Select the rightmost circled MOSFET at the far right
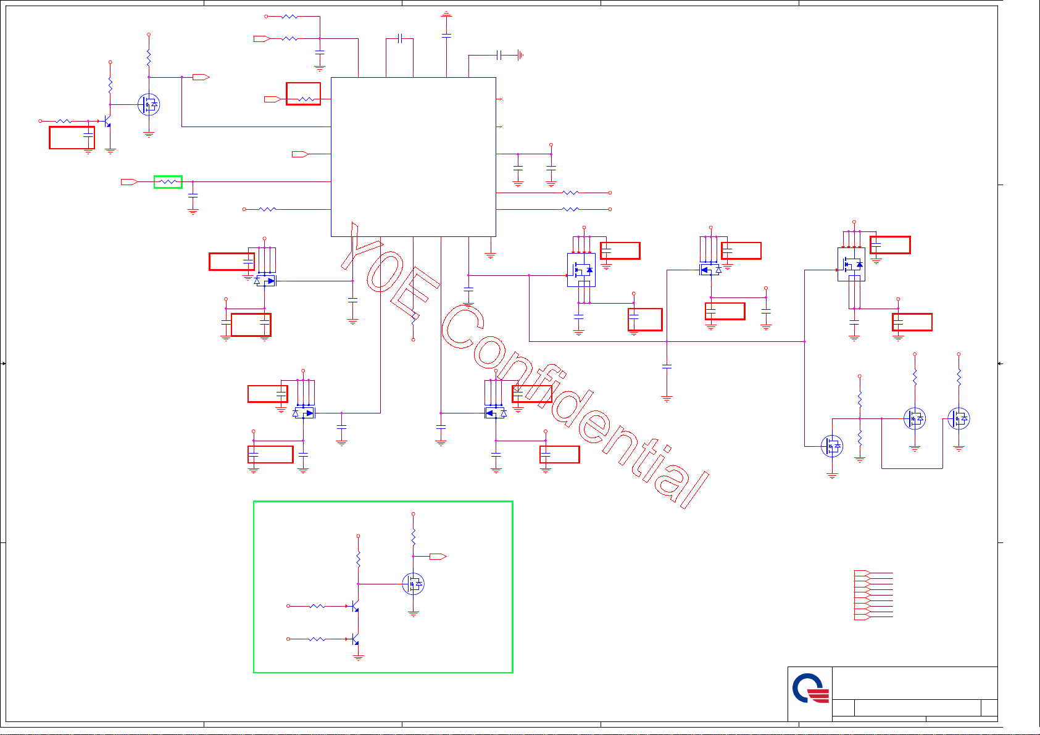This screenshot has width=1040, height=735. click(x=959, y=419)
